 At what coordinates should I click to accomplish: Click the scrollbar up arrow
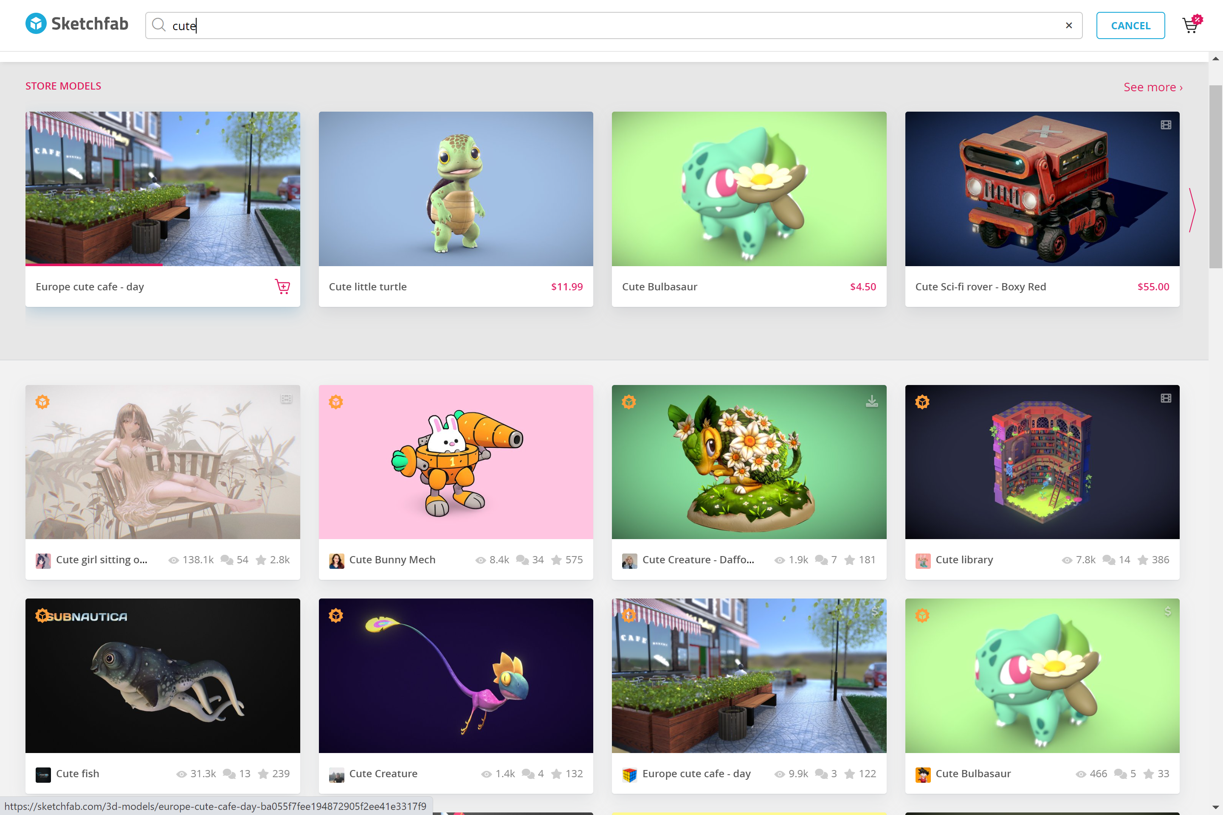point(1216,58)
